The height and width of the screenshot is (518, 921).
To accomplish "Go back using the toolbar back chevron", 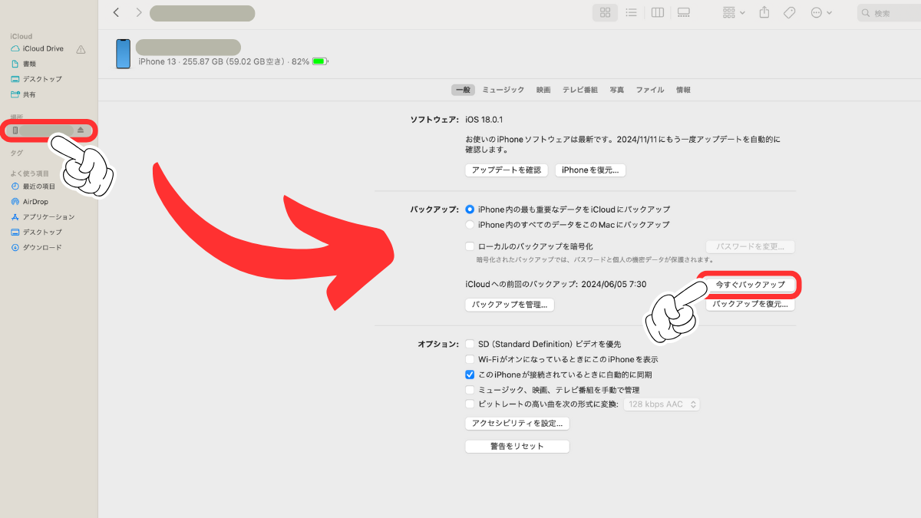I will click(116, 13).
